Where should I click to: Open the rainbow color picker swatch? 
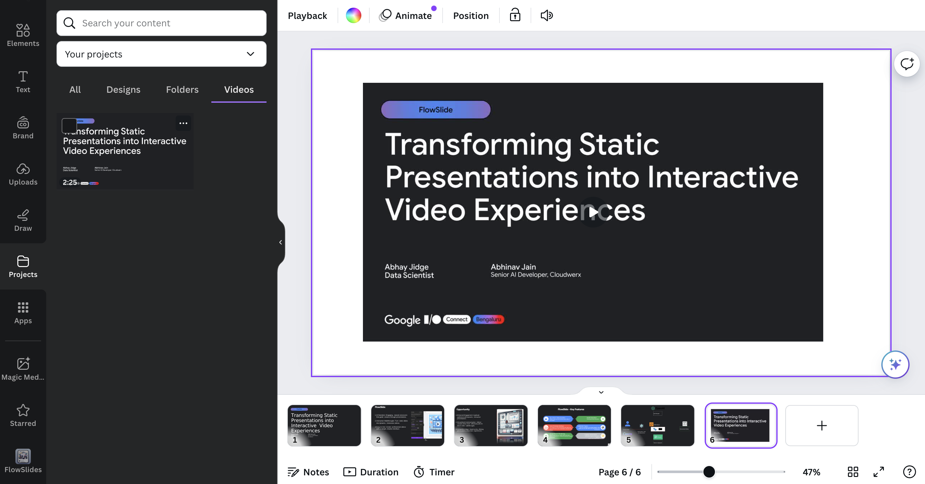353,15
